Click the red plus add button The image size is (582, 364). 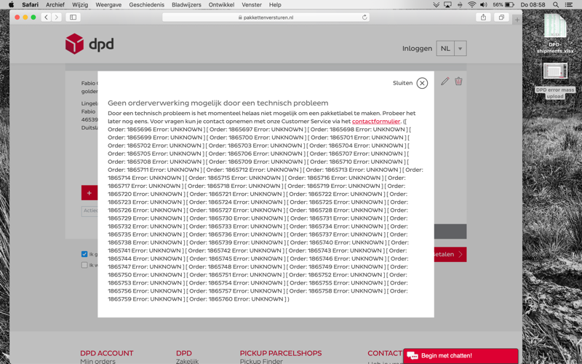[x=89, y=193]
